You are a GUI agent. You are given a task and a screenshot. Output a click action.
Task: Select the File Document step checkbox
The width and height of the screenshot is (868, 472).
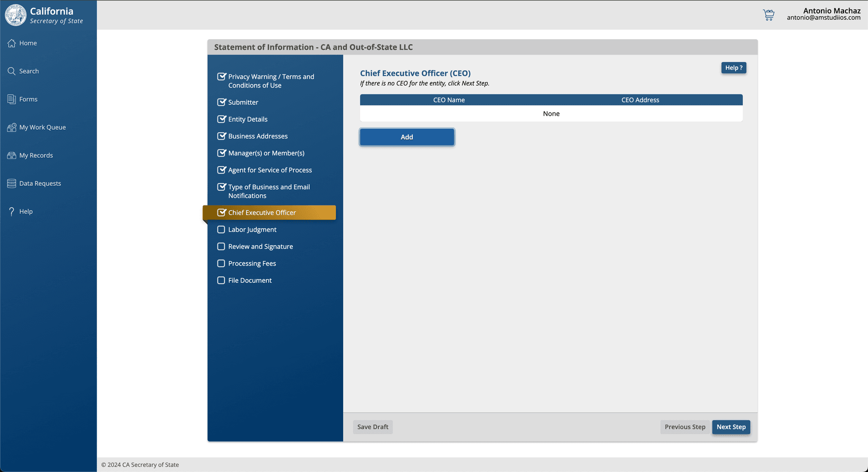(x=221, y=280)
